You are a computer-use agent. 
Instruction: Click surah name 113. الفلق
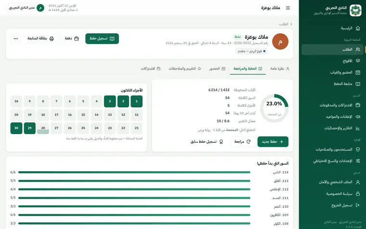(281, 181)
